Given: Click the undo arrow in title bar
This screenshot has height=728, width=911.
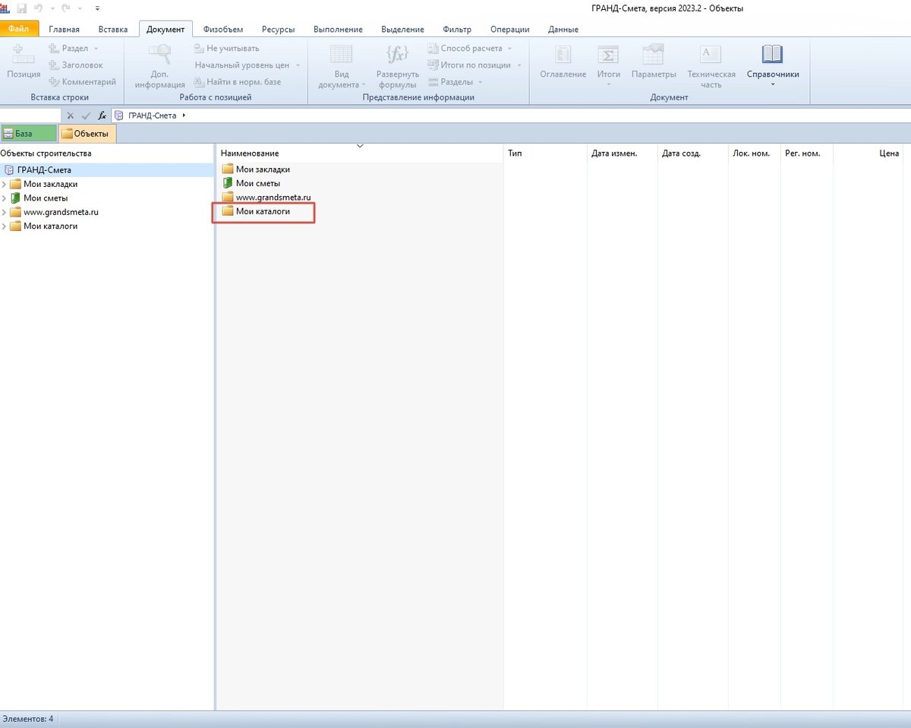Looking at the screenshot, I should click(38, 8).
